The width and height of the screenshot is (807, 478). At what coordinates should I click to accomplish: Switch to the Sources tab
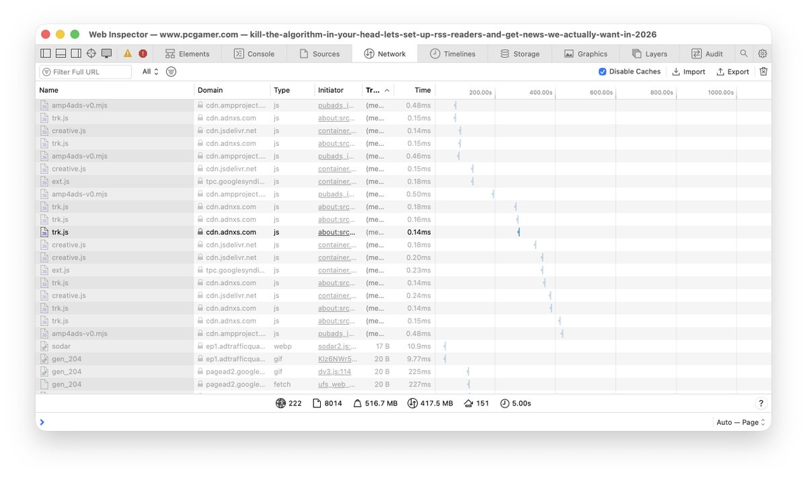pyautogui.click(x=319, y=54)
